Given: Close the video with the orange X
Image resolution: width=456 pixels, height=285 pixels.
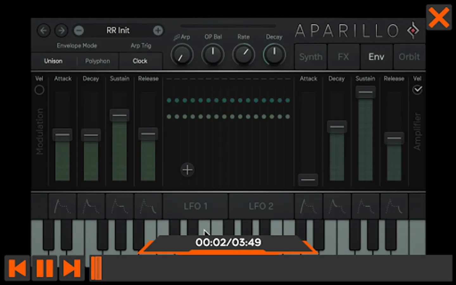Looking at the screenshot, I should [x=439, y=18].
